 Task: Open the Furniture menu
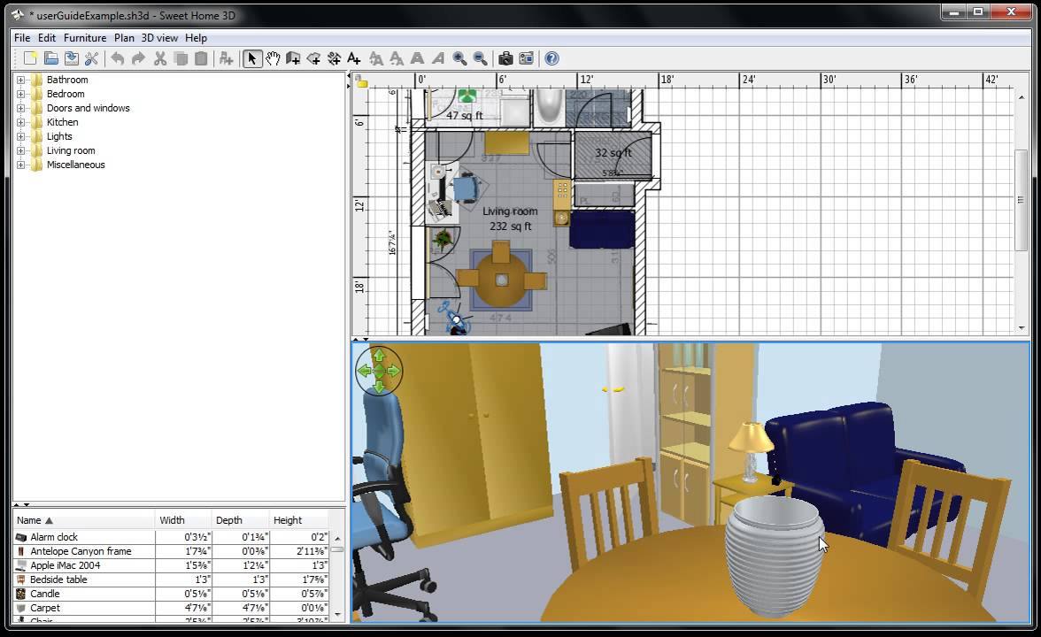(x=85, y=38)
